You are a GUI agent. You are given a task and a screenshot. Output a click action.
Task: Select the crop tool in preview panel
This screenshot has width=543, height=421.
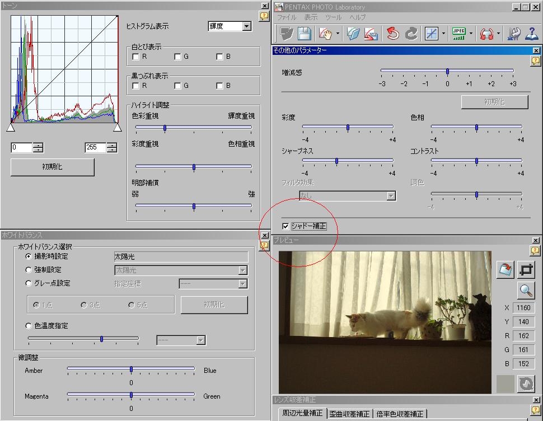pos(526,269)
